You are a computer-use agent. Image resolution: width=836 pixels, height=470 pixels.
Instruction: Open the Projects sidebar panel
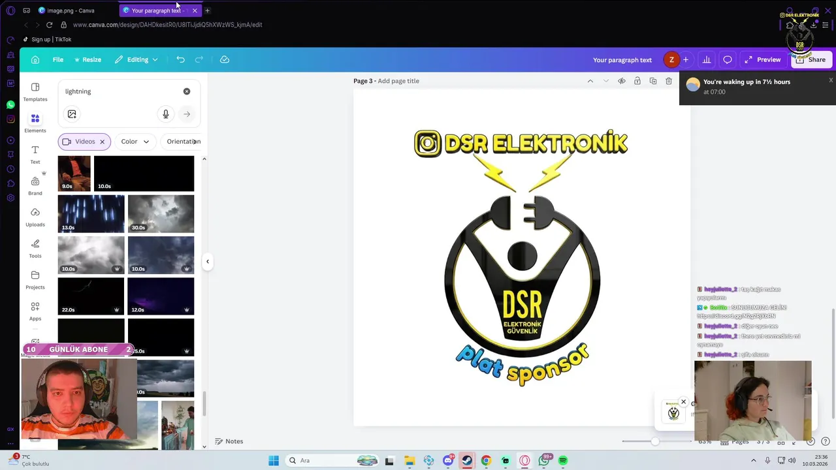click(x=35, y=280)
